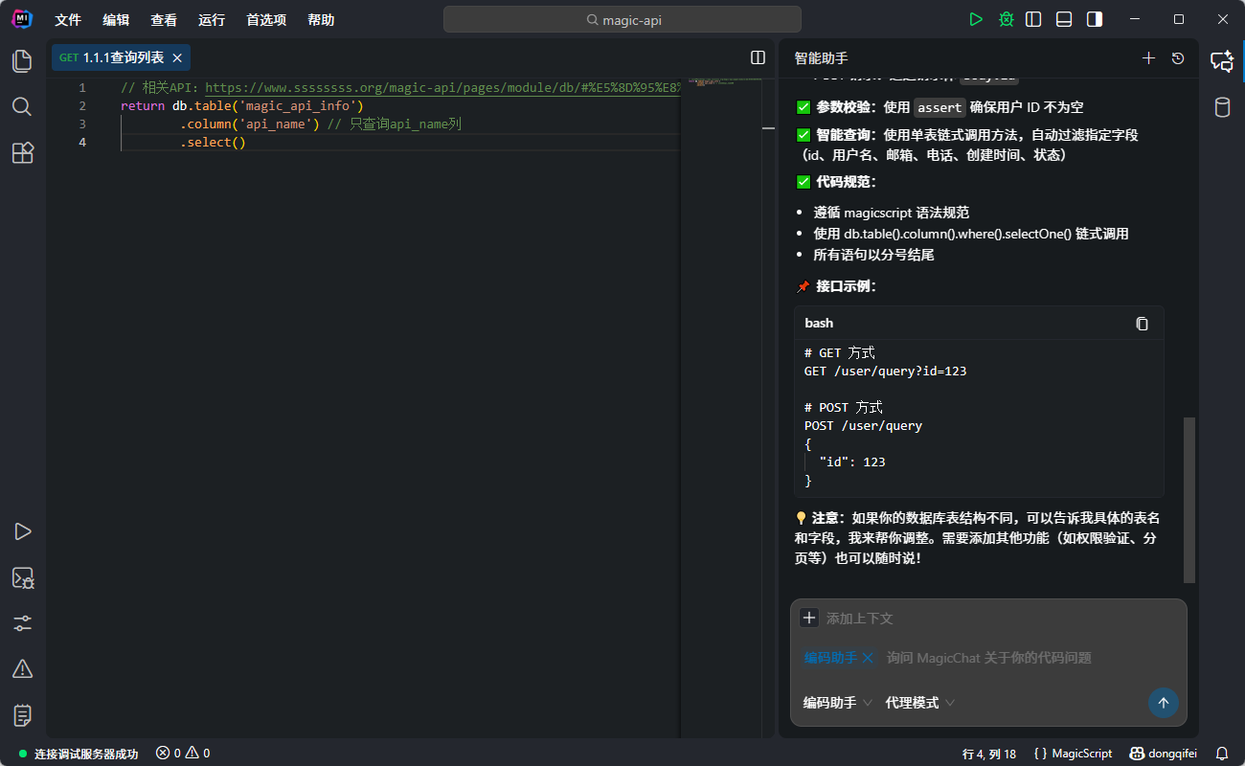Click the green debug bug icon
Image resolution: width=1245 pixels, height=766 pixels.
pyautogui.click(x=1006, y=19)
